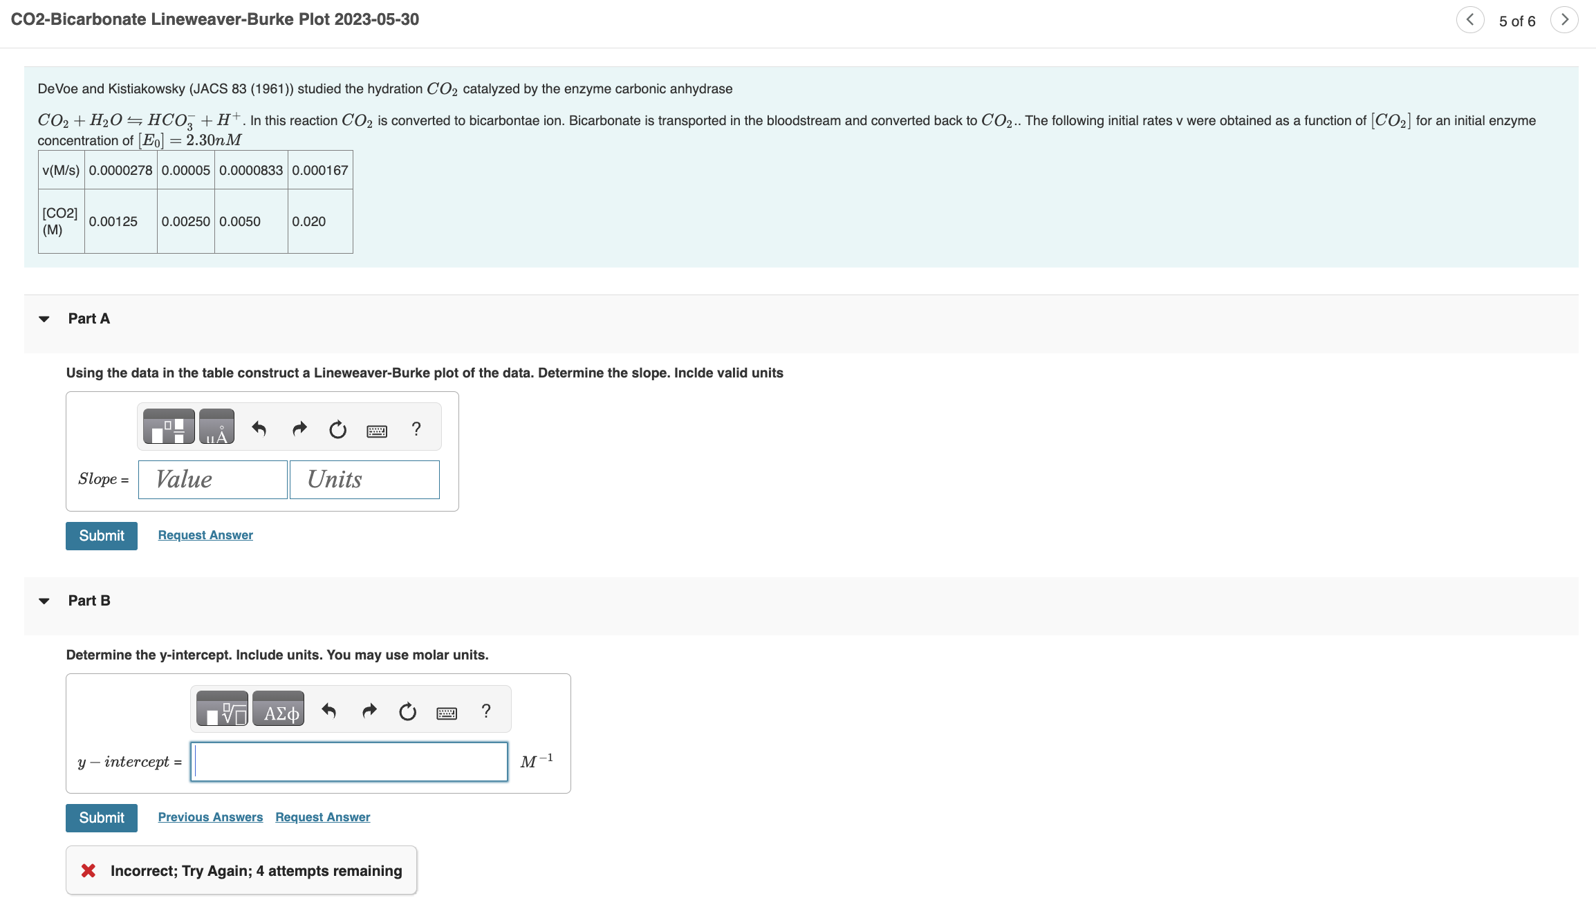This screenshot has height=907, width=1596.
Task: Click undo arrow in Part A toolbar
Action: [259, 429]
